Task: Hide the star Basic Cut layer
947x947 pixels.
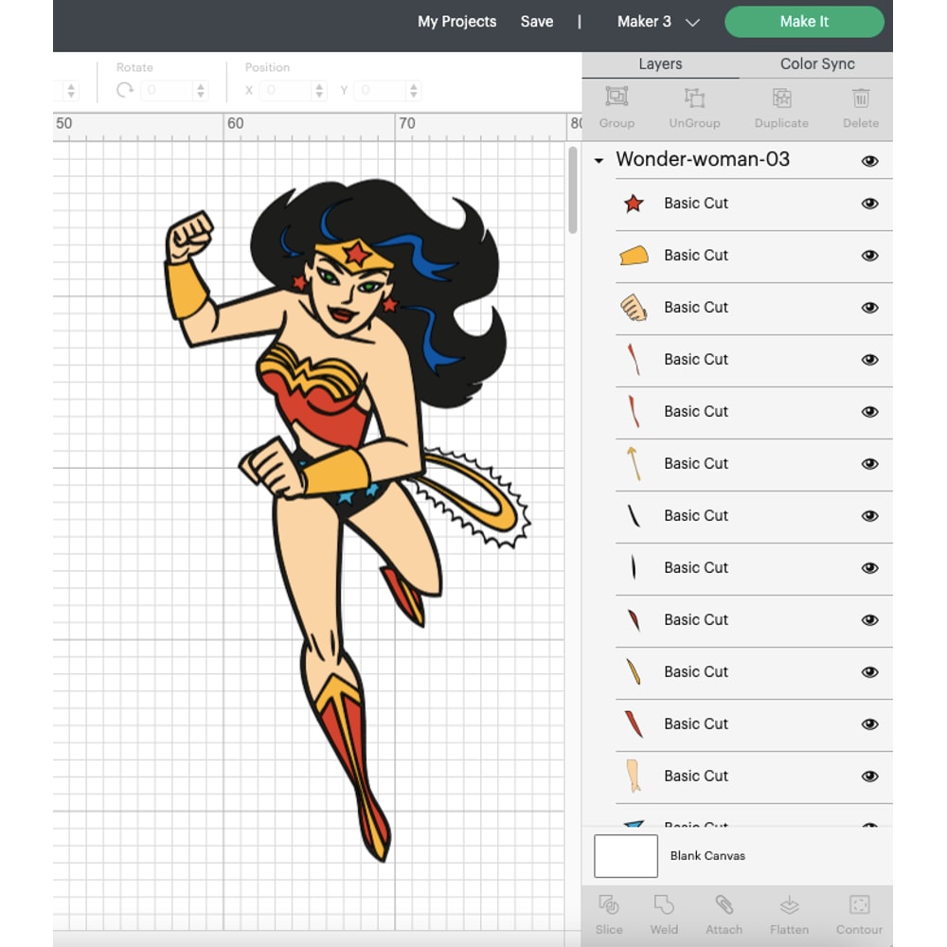Action: tap(870, 203)
